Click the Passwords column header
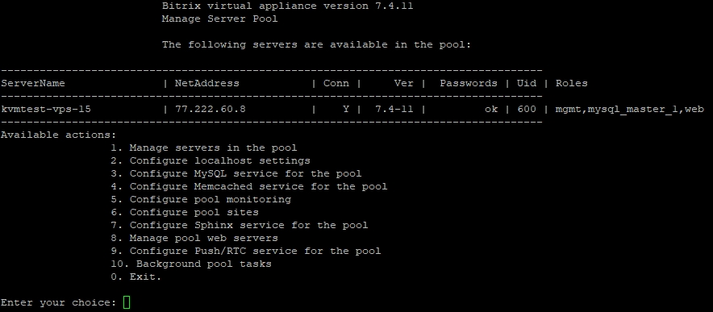 click(x=469, y=83)
